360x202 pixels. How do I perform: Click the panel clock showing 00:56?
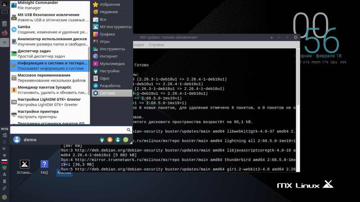(4, 129)
